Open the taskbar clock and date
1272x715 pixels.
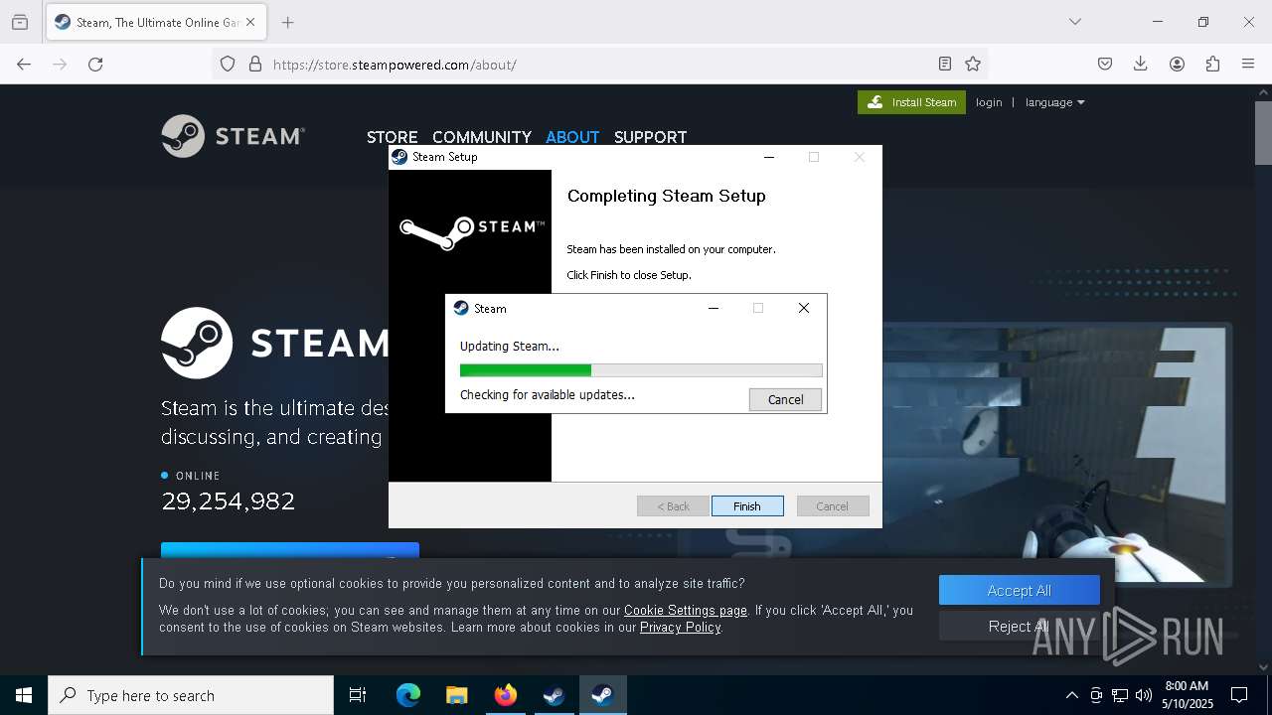click(1187, 695)
